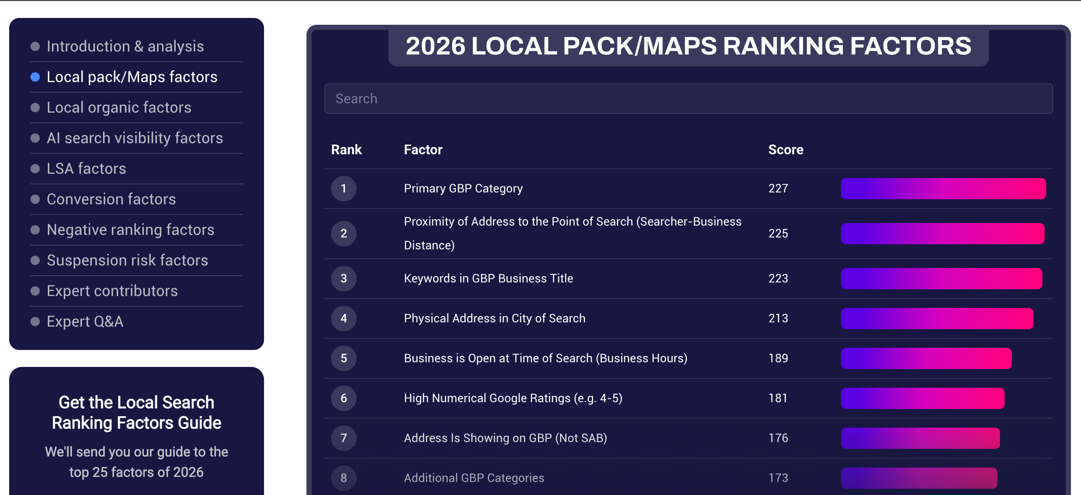Click rank 1 circle badge
This screenshot has height=495, width=1081.
click(x=344, y=188)
